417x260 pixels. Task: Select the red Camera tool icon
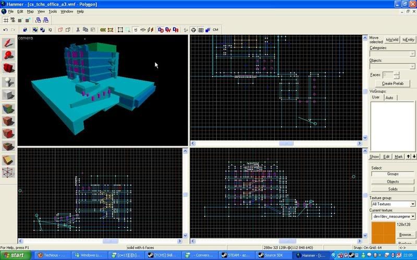click(8, 68)
